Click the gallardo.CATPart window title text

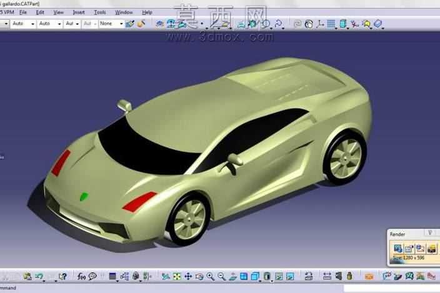(21, 4)
